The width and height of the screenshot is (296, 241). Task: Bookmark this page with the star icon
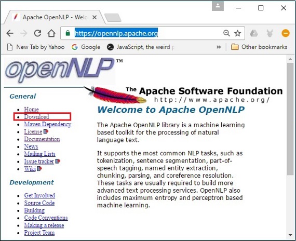237,33
